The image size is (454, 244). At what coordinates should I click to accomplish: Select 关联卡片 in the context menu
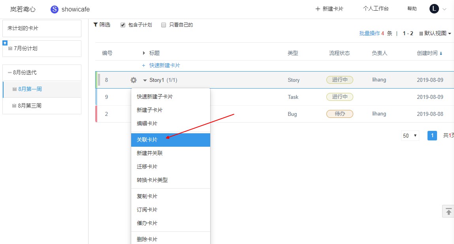pos(147,140)
